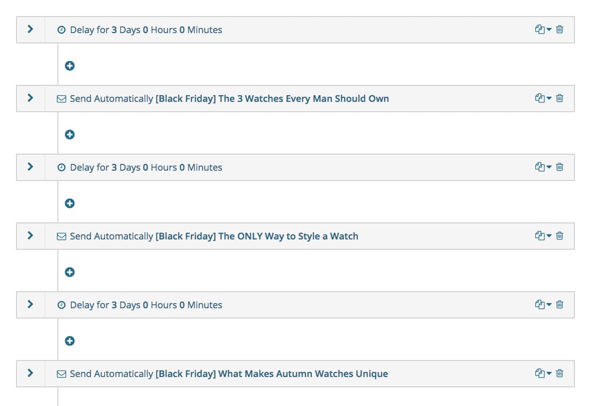
Task: Open the duplicate dropdown on the first email step
Action: (x=548, y=98)
